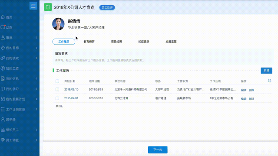
Task: Expand the 审批 submenu arrow
Action: click(36, 38)
